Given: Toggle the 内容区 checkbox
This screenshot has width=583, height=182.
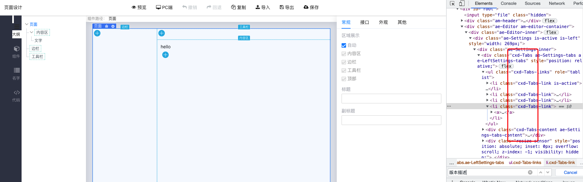Looking at the screenshot, I should pyautogui.click(x=344, y=54).
